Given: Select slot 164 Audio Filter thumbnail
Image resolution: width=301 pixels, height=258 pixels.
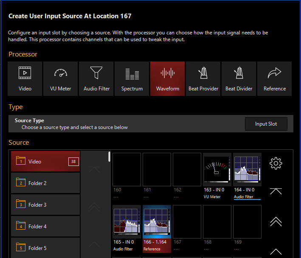Looking at the screenshot, I should pyautogui.click(x=247, y=170).
